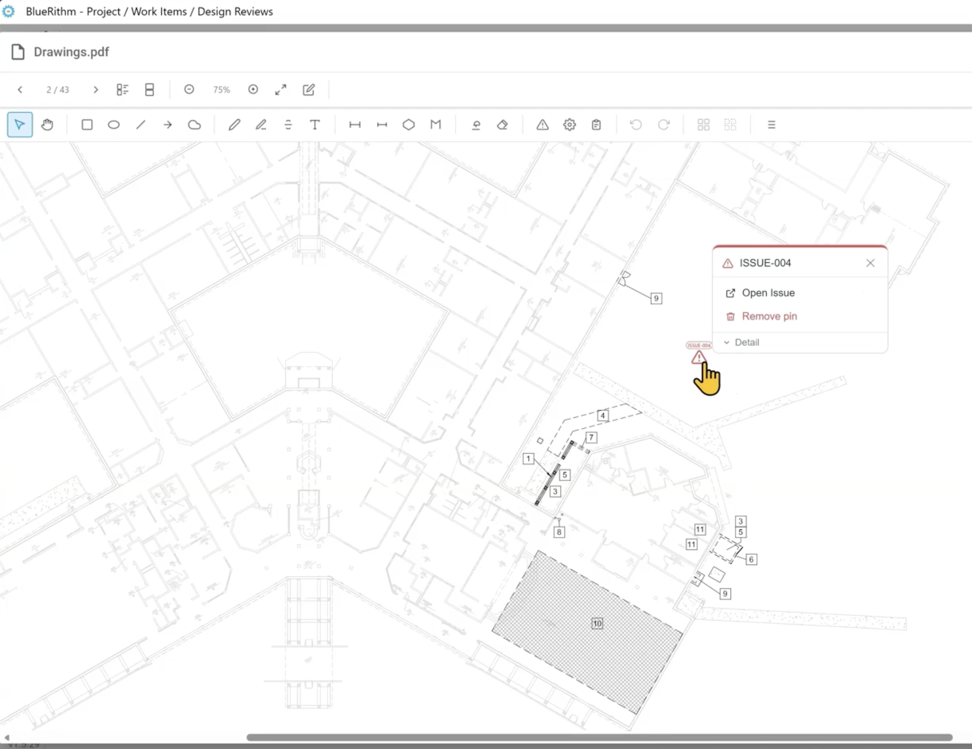Image resolution: width=972 pixels, height=749 pixels.
Task: Select the polygon measurement tool
Action: click(408, 125)
